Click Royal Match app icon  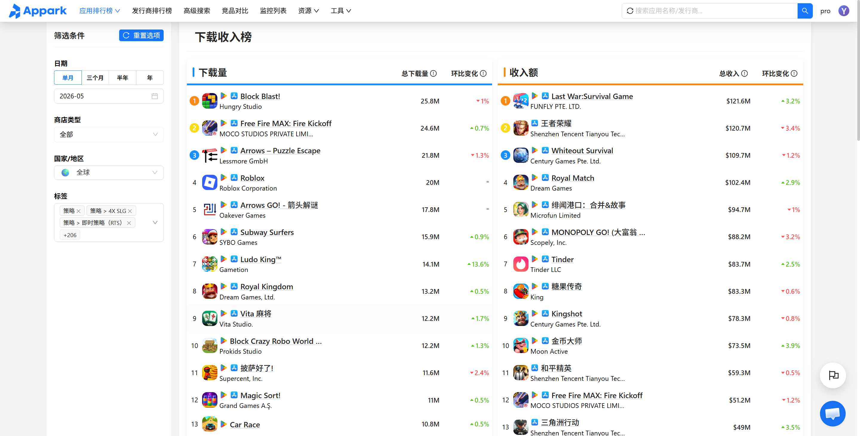coord(521,182)
